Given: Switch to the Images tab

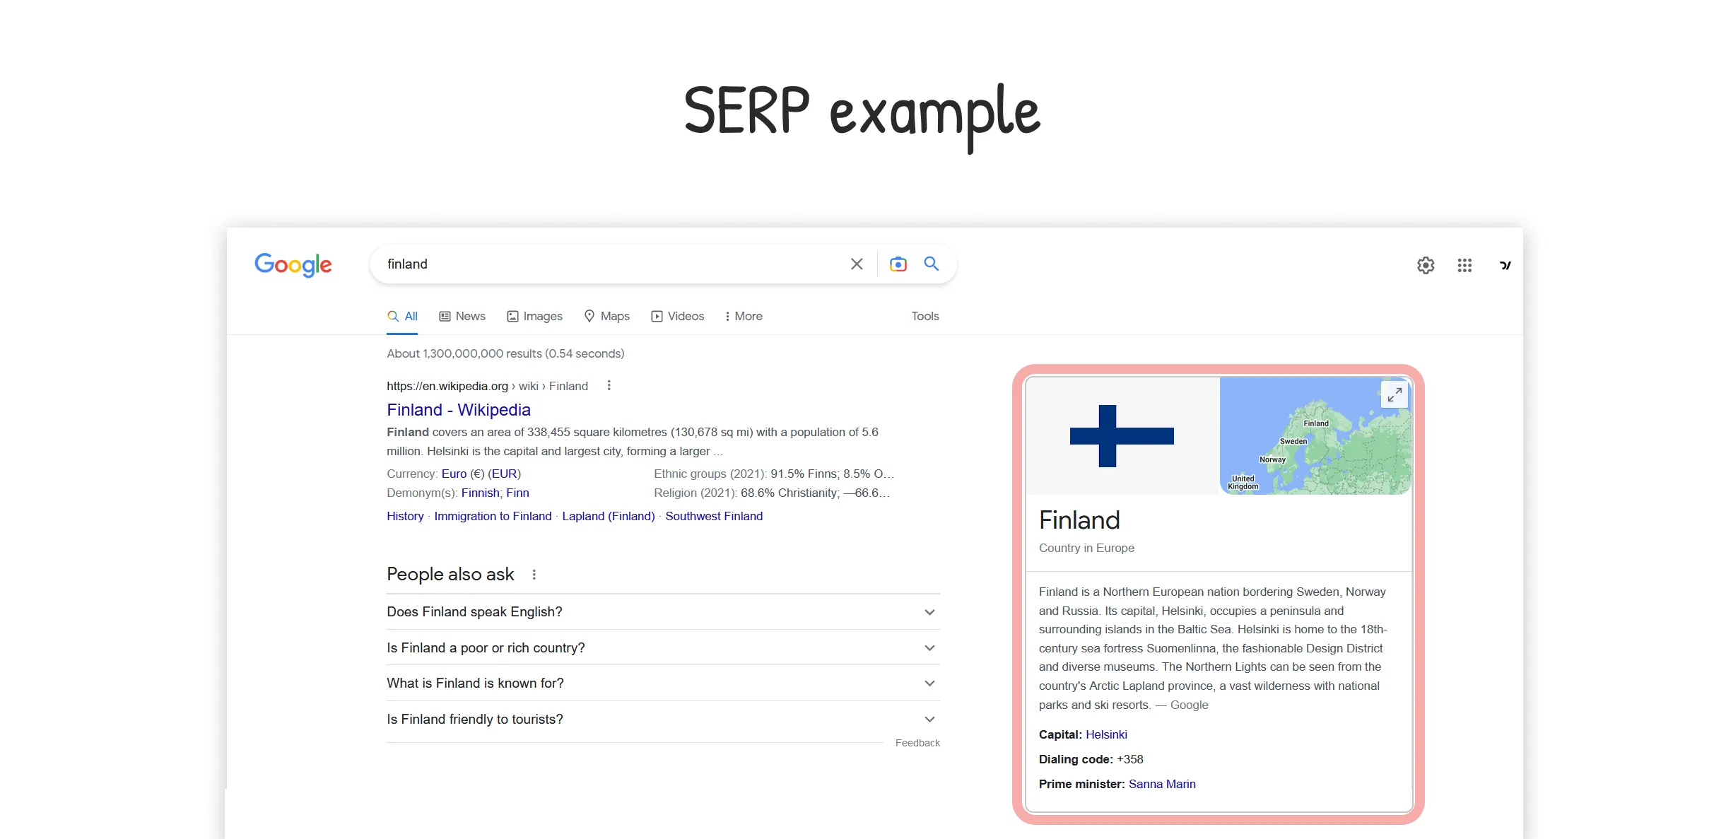Looking at the screenshot, I should (534, 317).
